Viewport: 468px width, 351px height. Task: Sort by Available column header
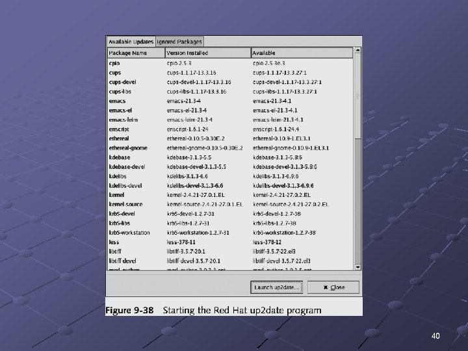(x=302, y=53)
